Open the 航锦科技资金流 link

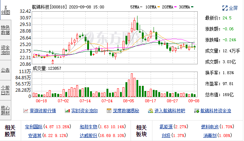(216, 111)
